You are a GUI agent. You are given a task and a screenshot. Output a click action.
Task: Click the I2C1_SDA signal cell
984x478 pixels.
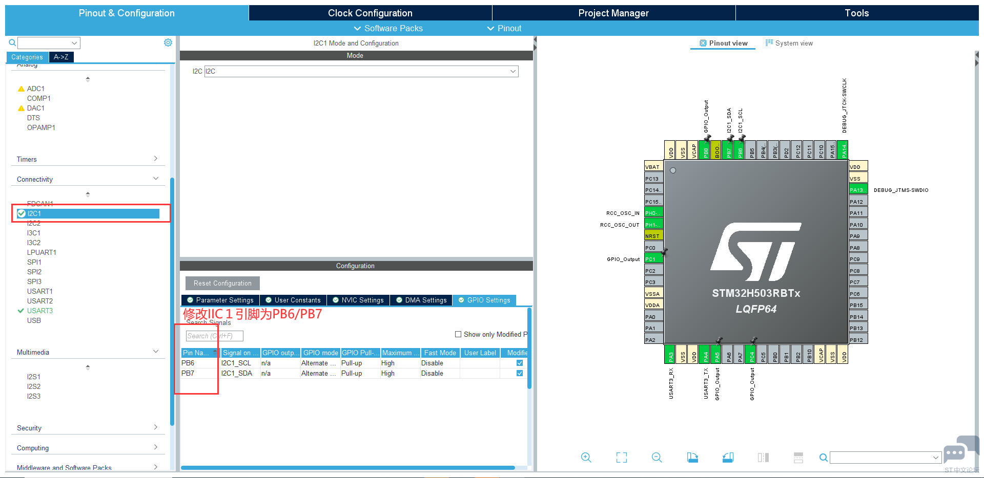point(240,373)
